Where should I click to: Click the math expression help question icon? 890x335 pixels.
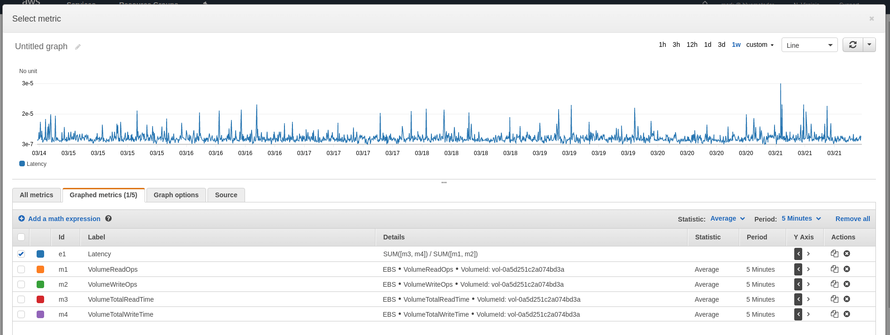coord(108,219)
